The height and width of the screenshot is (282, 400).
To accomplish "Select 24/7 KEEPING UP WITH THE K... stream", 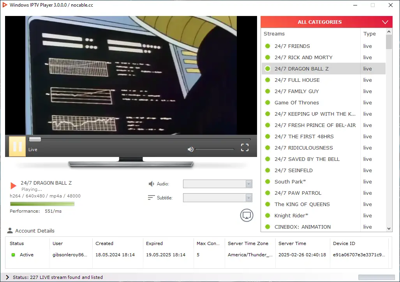I will tap(324, 114).
